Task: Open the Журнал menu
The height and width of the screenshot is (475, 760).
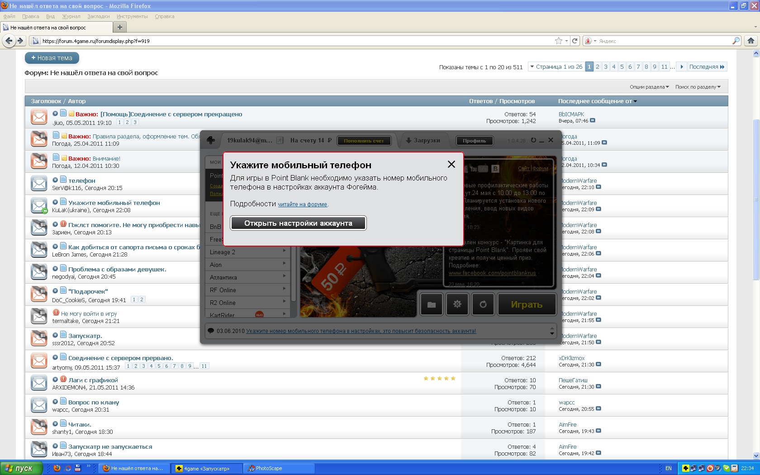Action: coord(71,16)
